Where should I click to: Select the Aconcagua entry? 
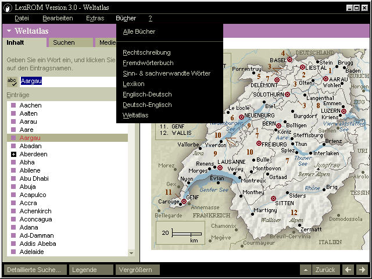(x=36, y=219)
